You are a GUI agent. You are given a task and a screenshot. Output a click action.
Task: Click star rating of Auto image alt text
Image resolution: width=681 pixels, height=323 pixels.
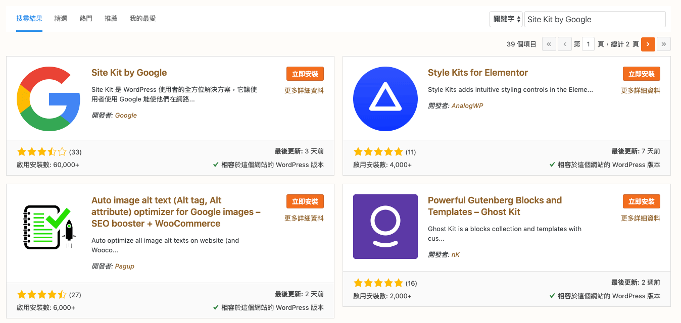coord(42,294)
